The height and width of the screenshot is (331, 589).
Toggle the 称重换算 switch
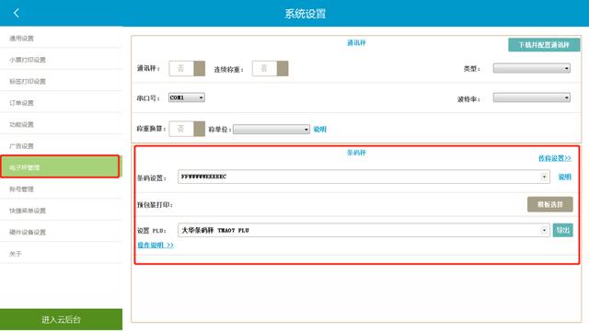187,129
